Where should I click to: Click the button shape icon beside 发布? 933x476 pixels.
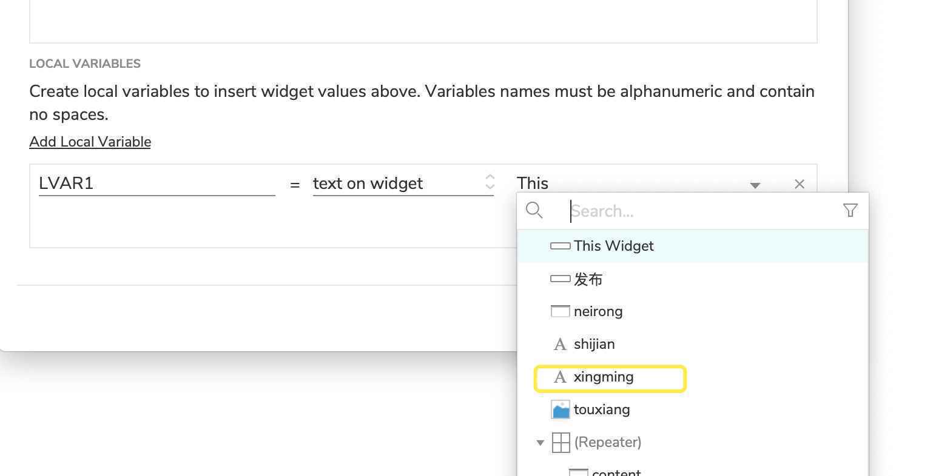tap(560, 279)
